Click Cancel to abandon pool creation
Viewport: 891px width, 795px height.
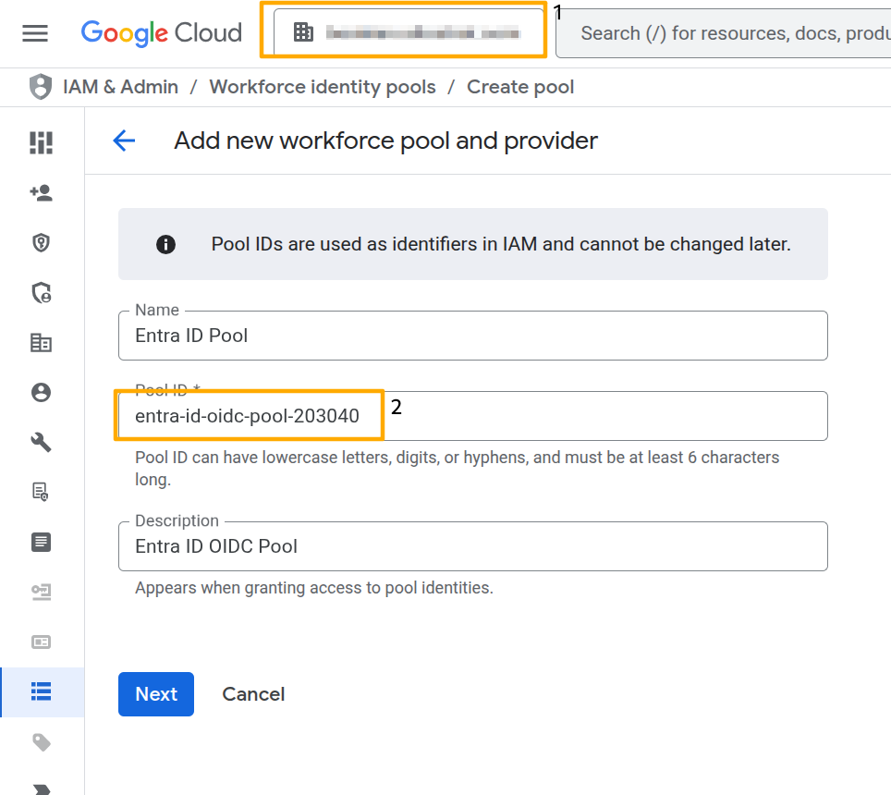(x=253, y=693)
